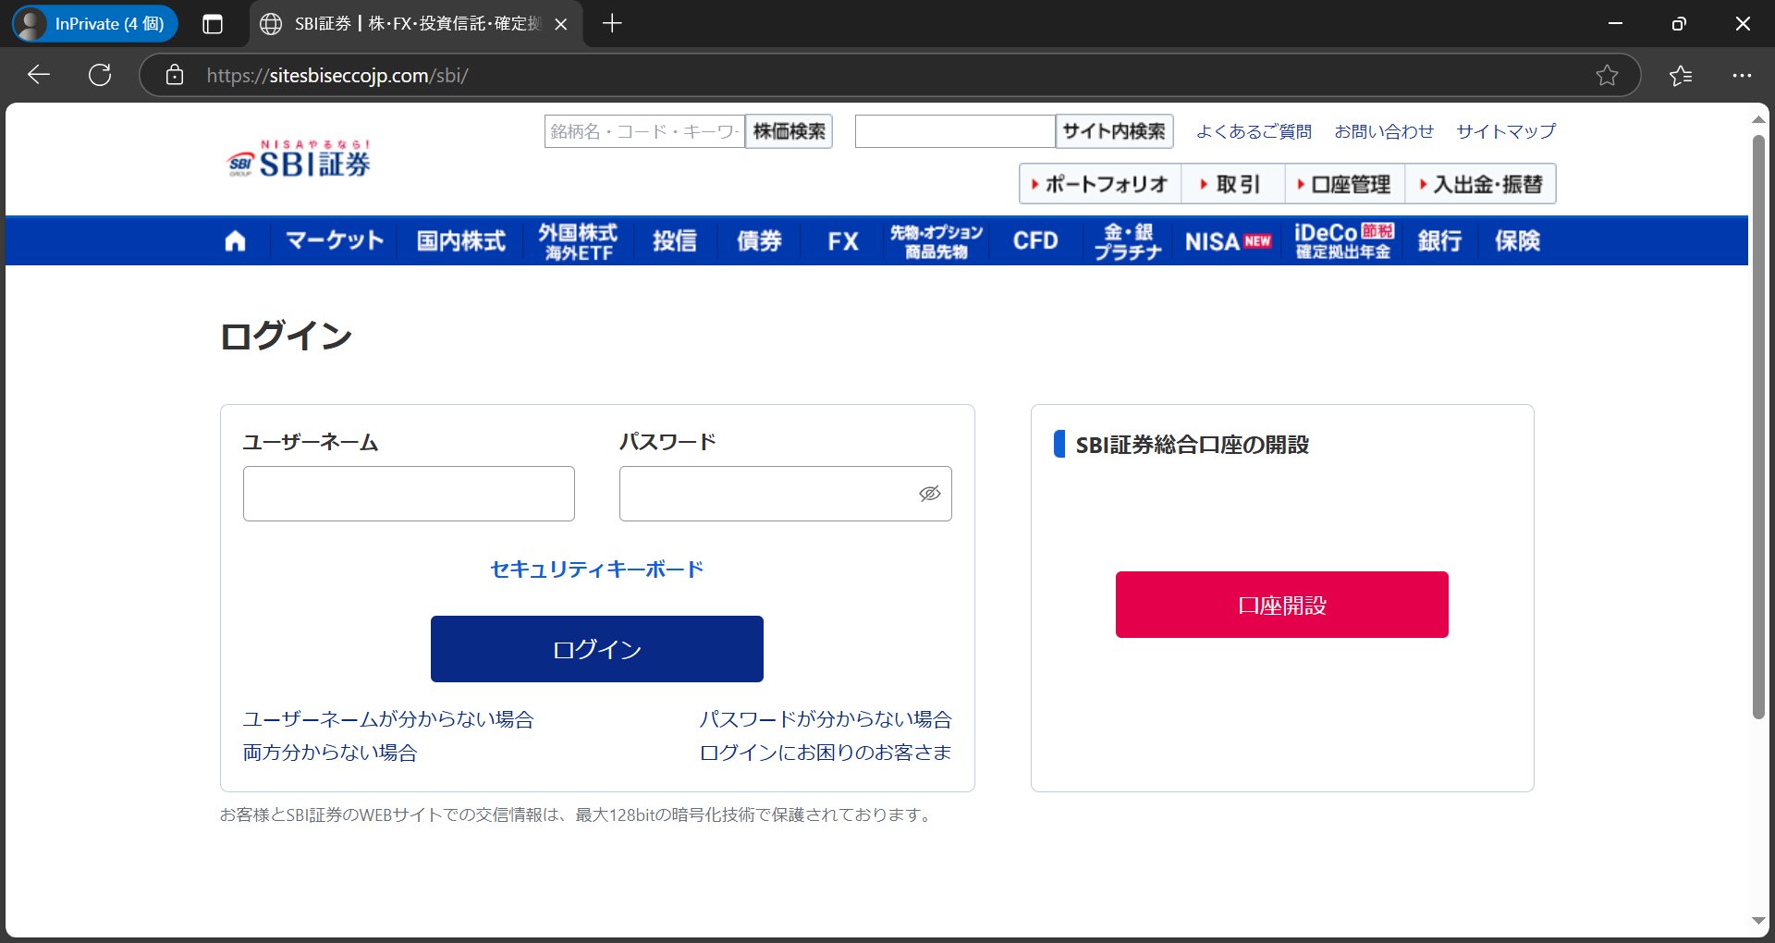Click the scrollbar up arrow

1758,120
